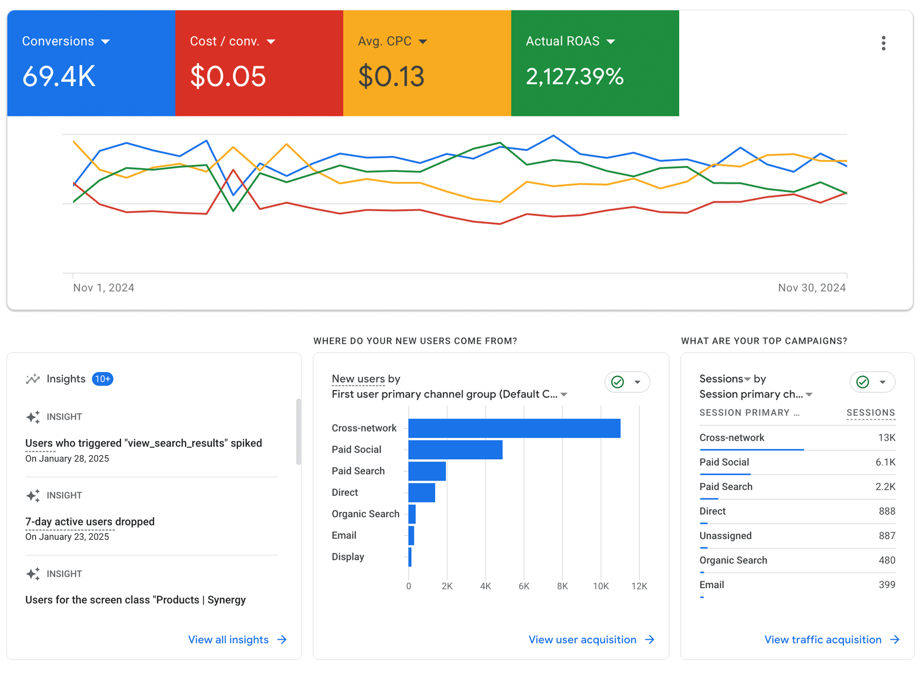Click the Insights panel scrollbar
The width and height of the screenshot is (924, 677).
(299, 432)
